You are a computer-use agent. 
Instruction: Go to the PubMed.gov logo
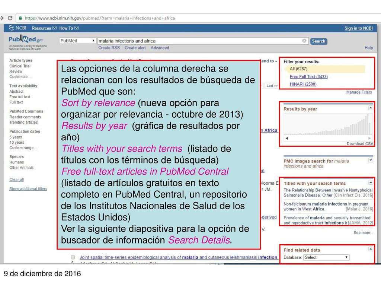(26, 39)
